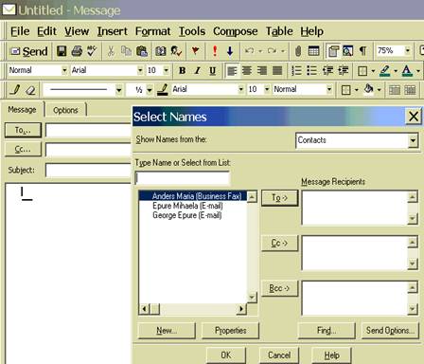The height and width of the screenshot is (364, 424).
Task: Click To -> button in Select Names
Action: pos(280,198)
